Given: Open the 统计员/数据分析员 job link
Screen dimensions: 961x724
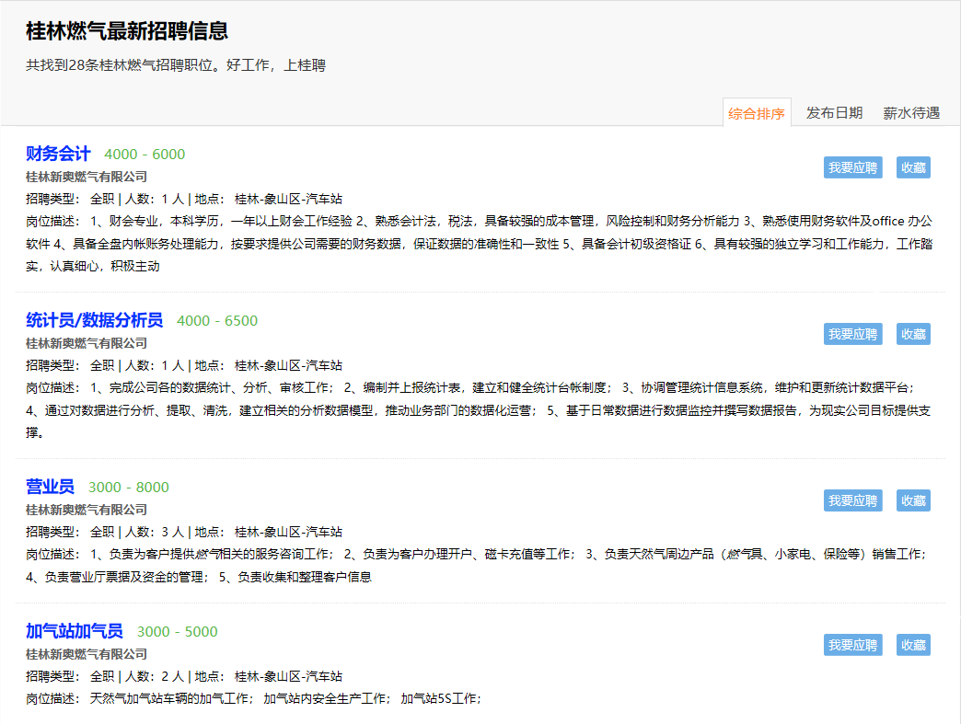Looking at the screenshot, I should click(x=95, y=320).
